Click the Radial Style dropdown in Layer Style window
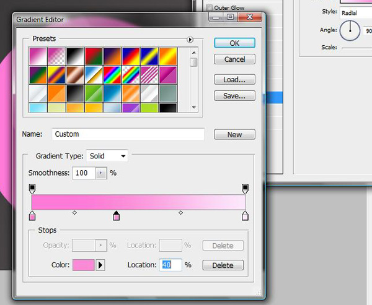Screen dimensions: 372x305 pyautogui.click(x=356, y=13)
